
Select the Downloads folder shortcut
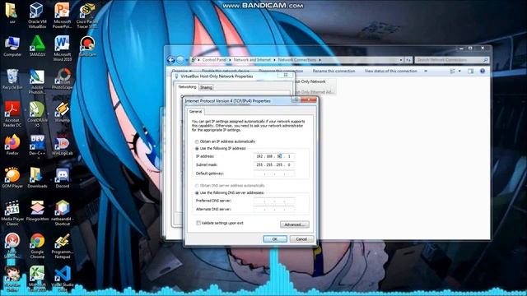[37, 178]
